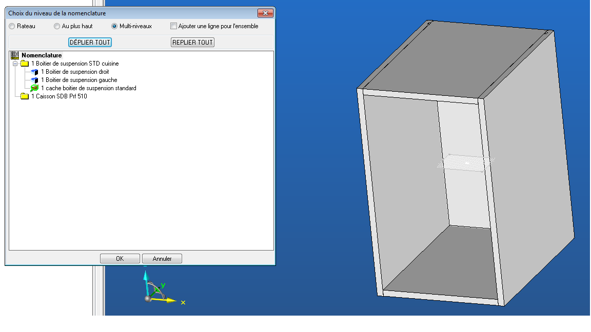The width and height of the screenshot is (591, 332).
Task: Click the REPLIER TOUT button
Action: click(x=192, y=42)
